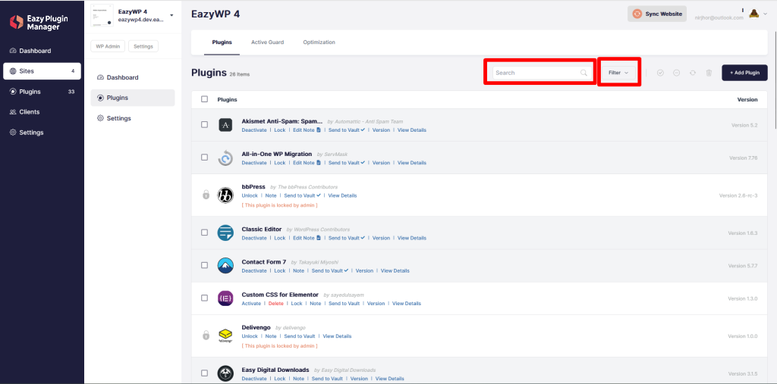The image size is (777, 384).
Task: Click the lock icon on the bbPress row
Action: tap(206, 195)
